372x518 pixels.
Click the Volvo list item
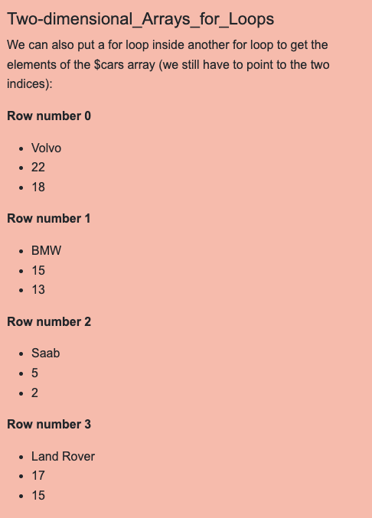46,148
